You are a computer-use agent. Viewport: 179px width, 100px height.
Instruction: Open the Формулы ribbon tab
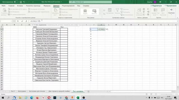[47, 6]
